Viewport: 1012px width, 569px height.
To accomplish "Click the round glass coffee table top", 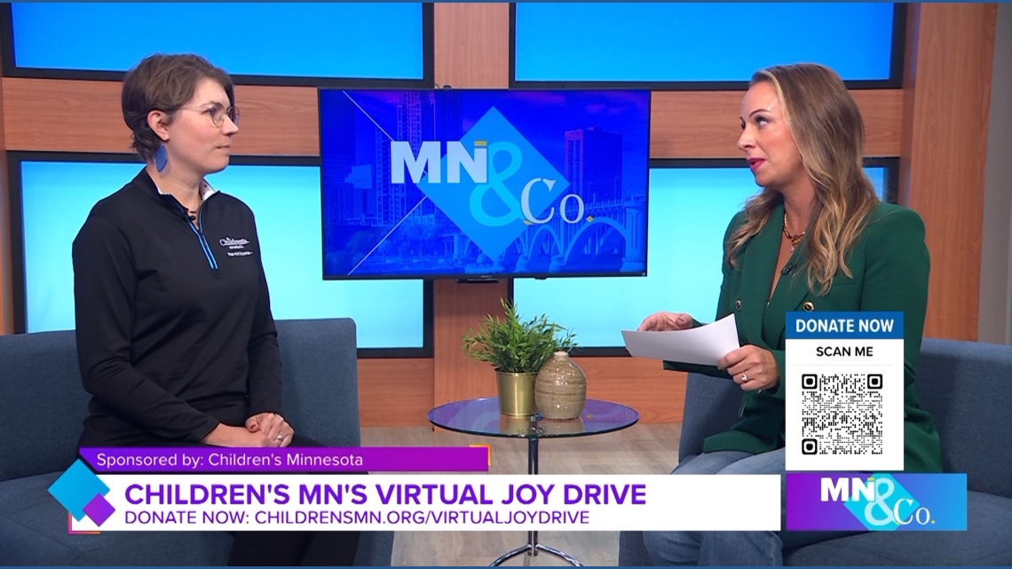I will 533,418.
